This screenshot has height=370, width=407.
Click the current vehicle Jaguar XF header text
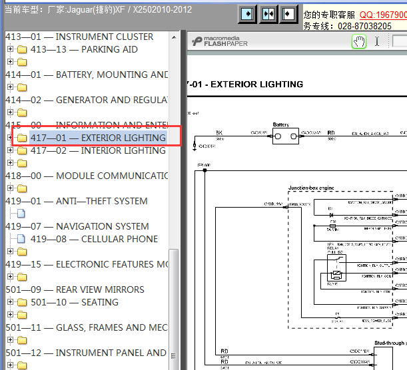(98, 9)
